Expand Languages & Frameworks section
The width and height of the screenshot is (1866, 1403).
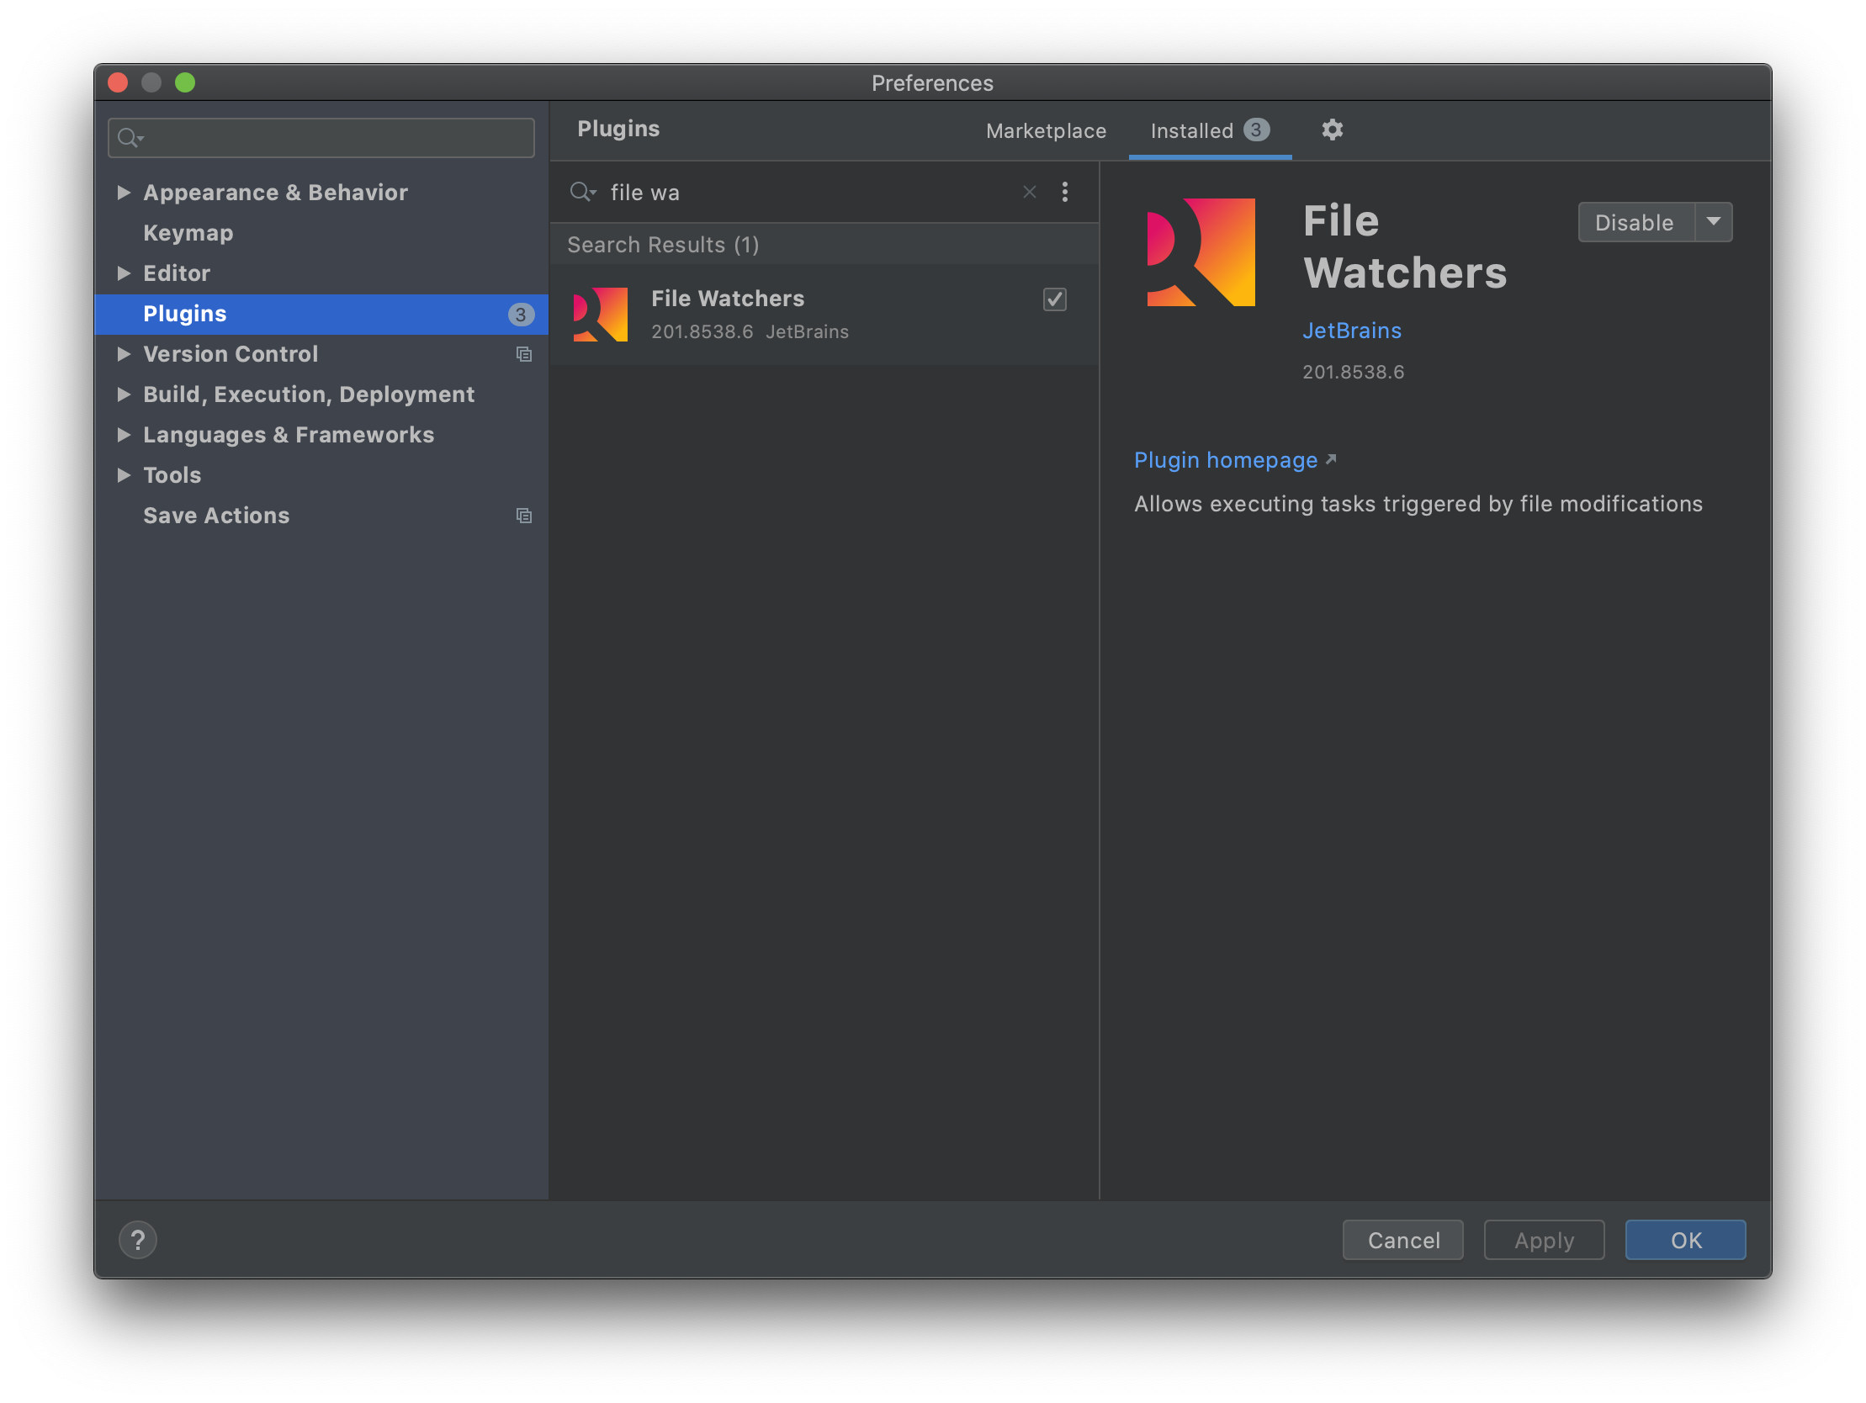(x=124, y=435)
